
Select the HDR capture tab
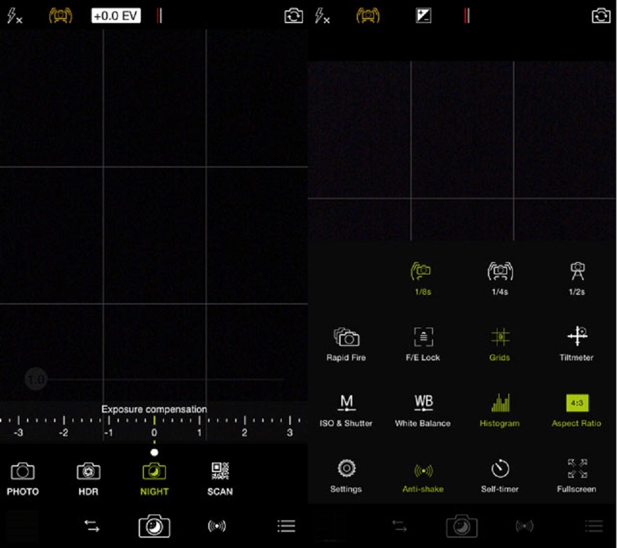tap(88, 475)
